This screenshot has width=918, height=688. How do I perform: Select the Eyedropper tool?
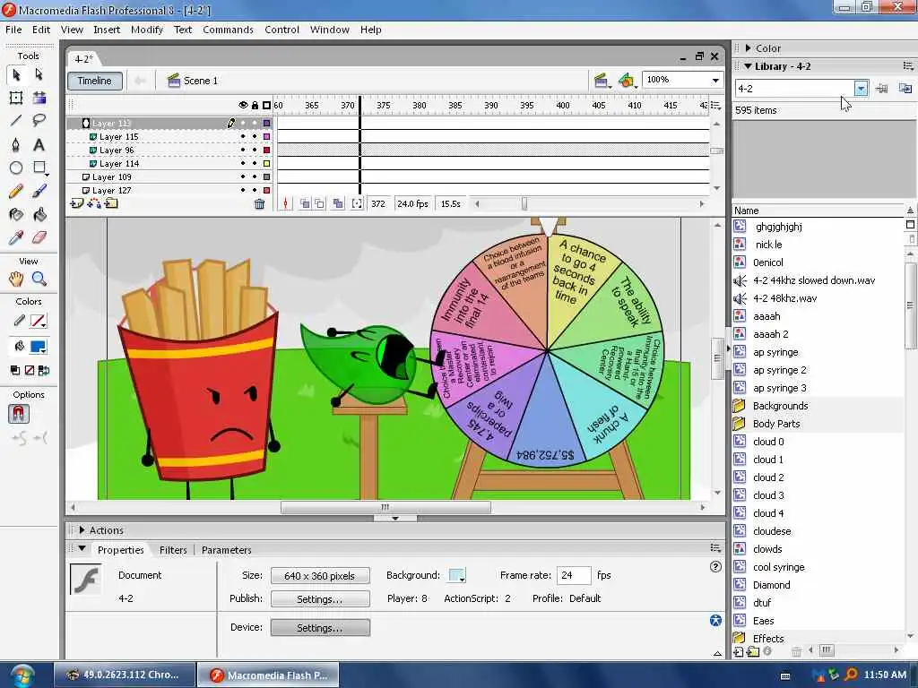pos(16,237)
